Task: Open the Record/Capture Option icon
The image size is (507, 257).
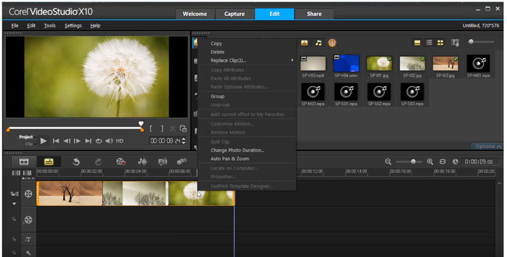Action: pos(121,162)
